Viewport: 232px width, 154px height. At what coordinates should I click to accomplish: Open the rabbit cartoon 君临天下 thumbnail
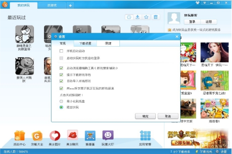click(x=188, y=52)
